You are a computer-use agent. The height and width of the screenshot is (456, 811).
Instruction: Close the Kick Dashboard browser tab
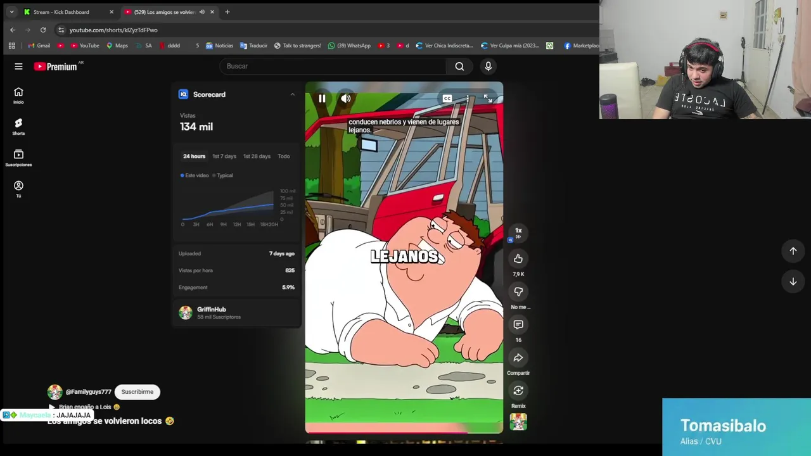(x=112, y=12)
